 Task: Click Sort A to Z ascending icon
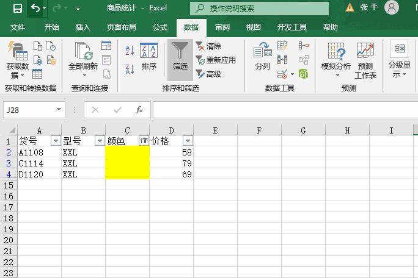click(130, 50)
